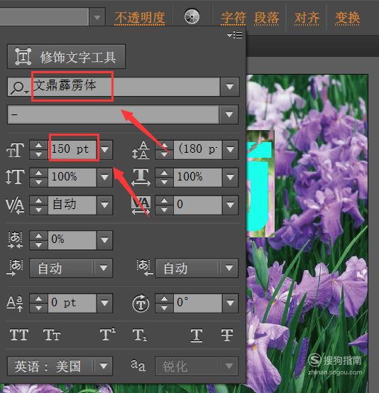The height and width of the screenshot is (393, 379).
Task: Click the insert spacing right icon
Action: coord(145,268)
